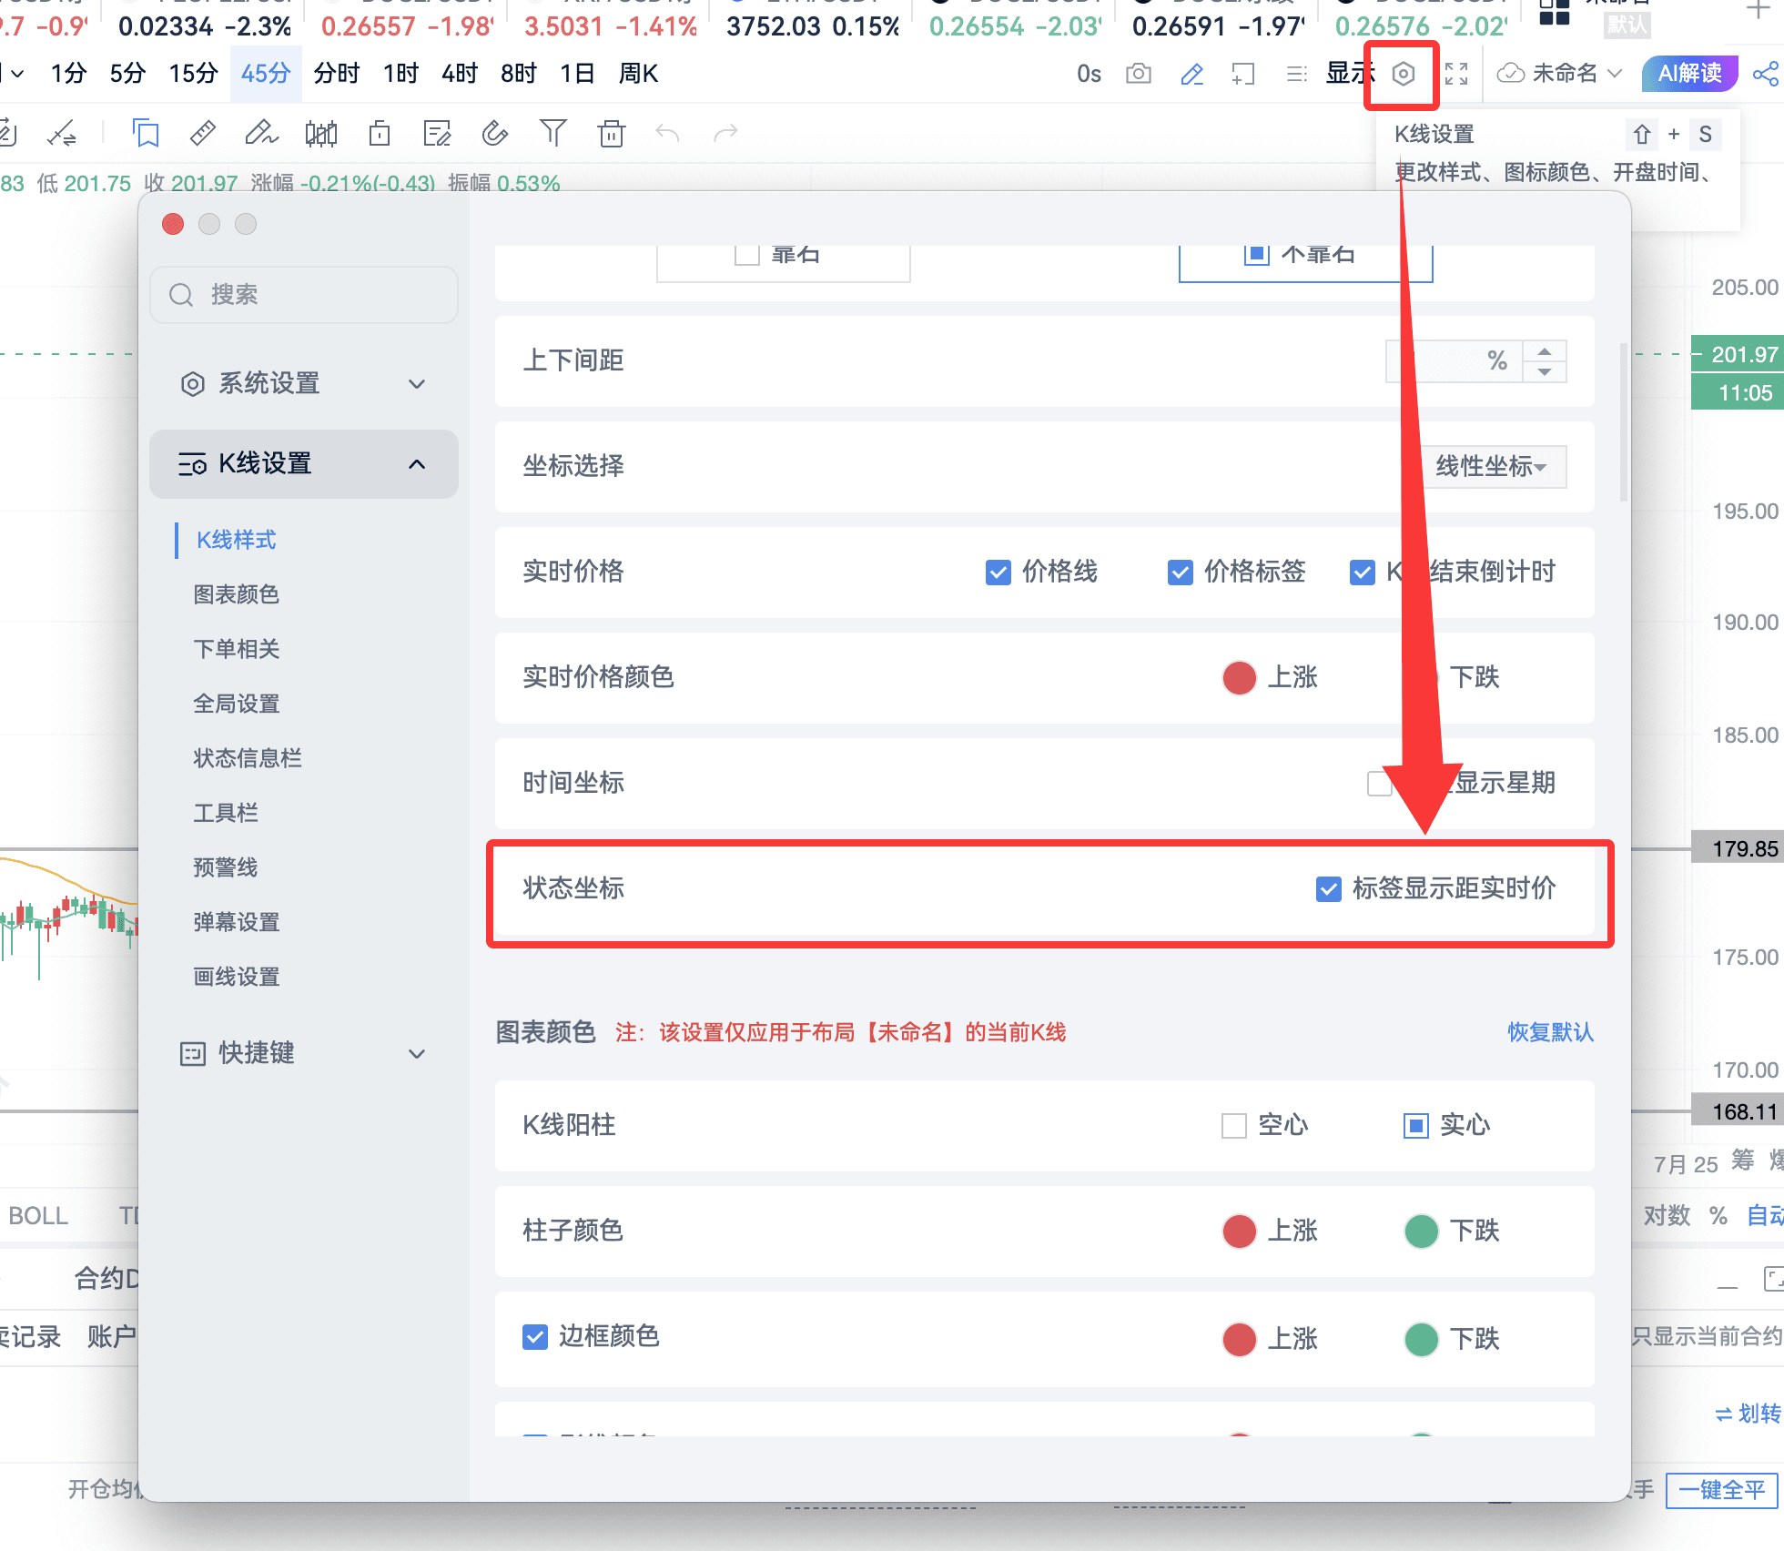The height and width of the screenshot is (1551, 1784).
Task: Toggle the 边框颜色 checkbox
Action: [x=534, y=1337]
